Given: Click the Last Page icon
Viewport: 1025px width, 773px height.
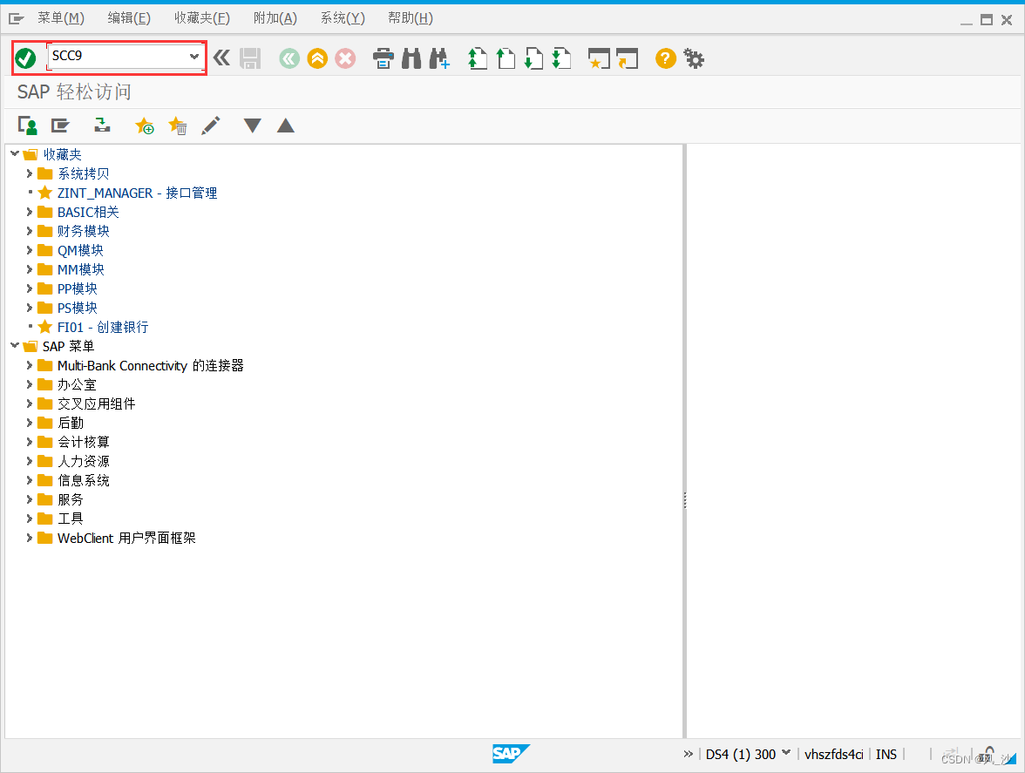Looking at the screenshot, I should click(x=561, y=58).
